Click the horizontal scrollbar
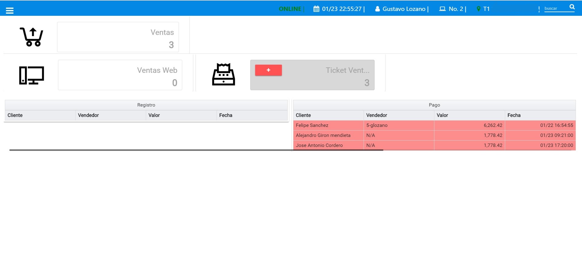The image size is (582, 265). (196, 150)
